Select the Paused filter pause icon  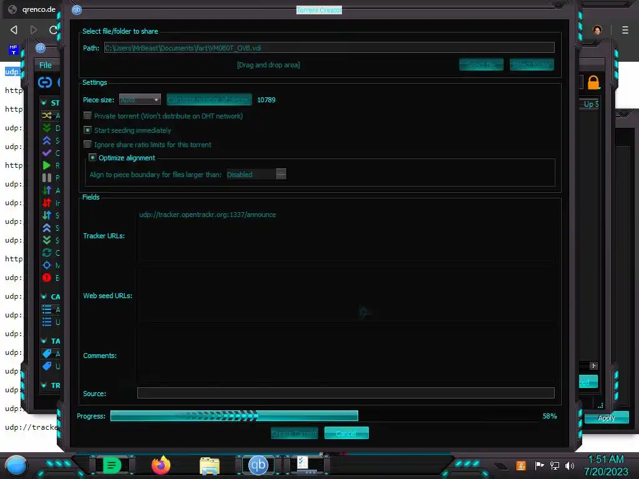pyautogui.click(x=46, y=178)
